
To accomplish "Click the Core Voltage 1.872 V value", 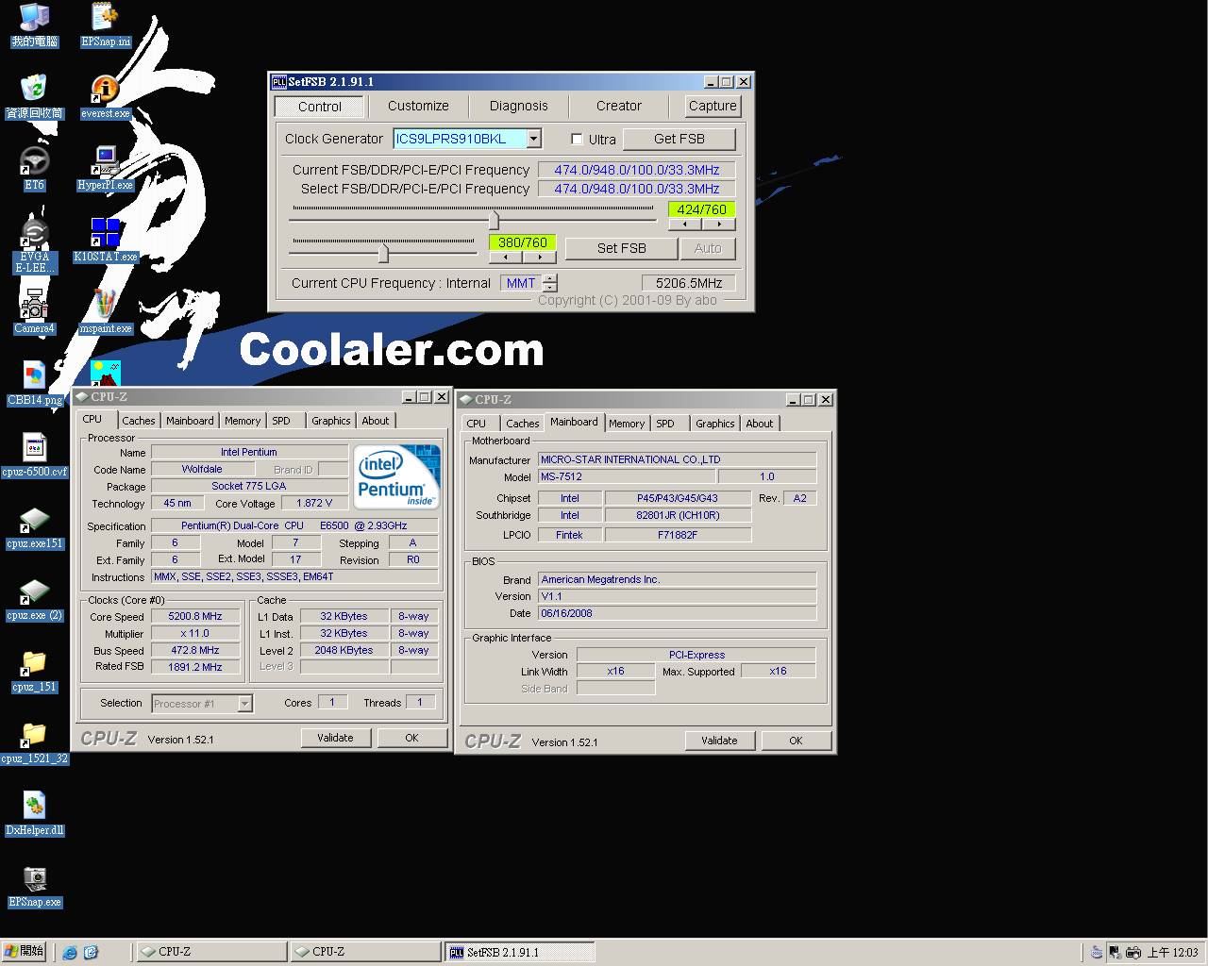I will click(x=314, y=504).
